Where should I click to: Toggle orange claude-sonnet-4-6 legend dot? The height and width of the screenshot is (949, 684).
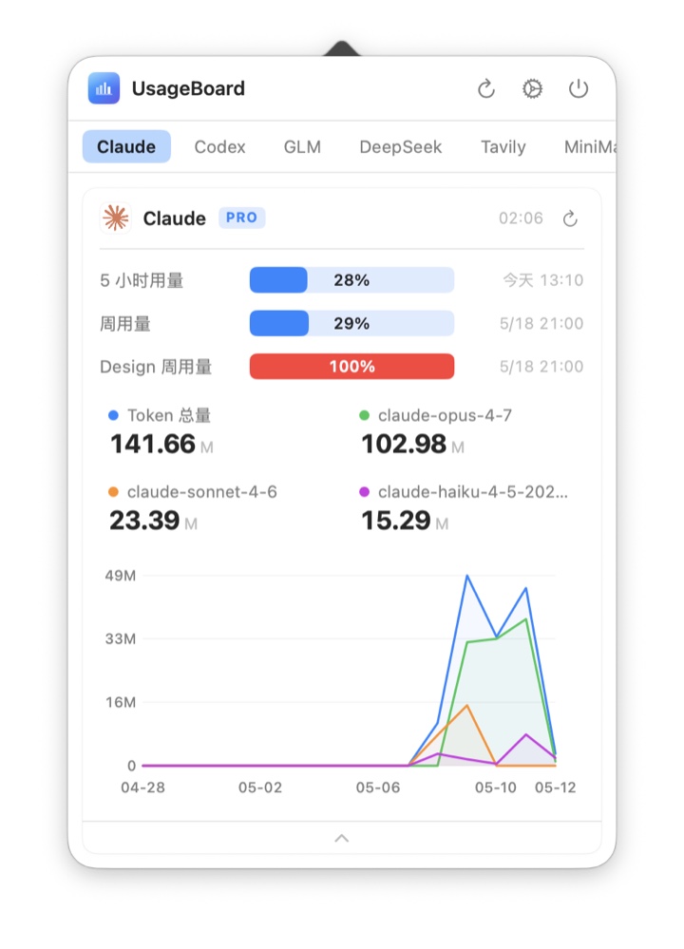[x=113, y=492]
